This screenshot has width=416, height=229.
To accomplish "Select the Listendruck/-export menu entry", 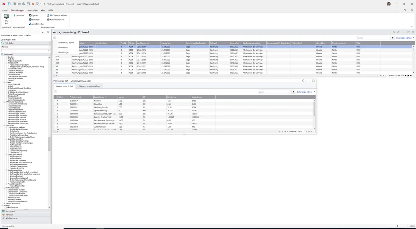I will coord(66,43).
